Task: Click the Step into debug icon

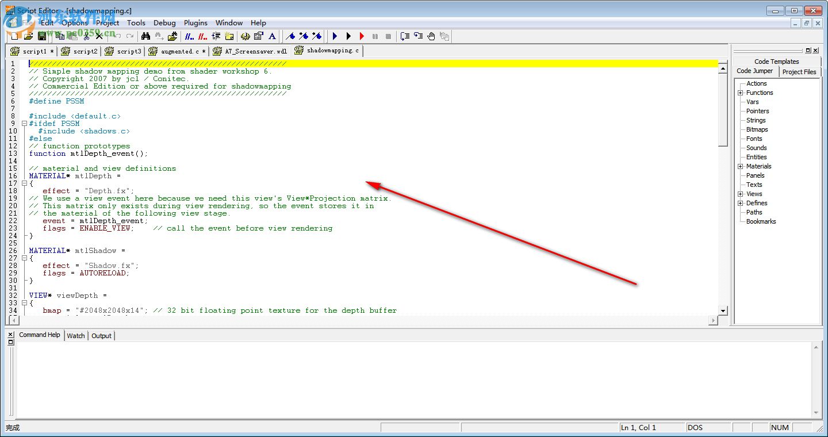Action: [419, 36]
